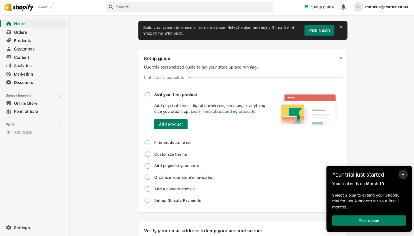This screenshot has height=236, width=414.
Task: Mark Find products to sell complete
Action: (147, 143)
